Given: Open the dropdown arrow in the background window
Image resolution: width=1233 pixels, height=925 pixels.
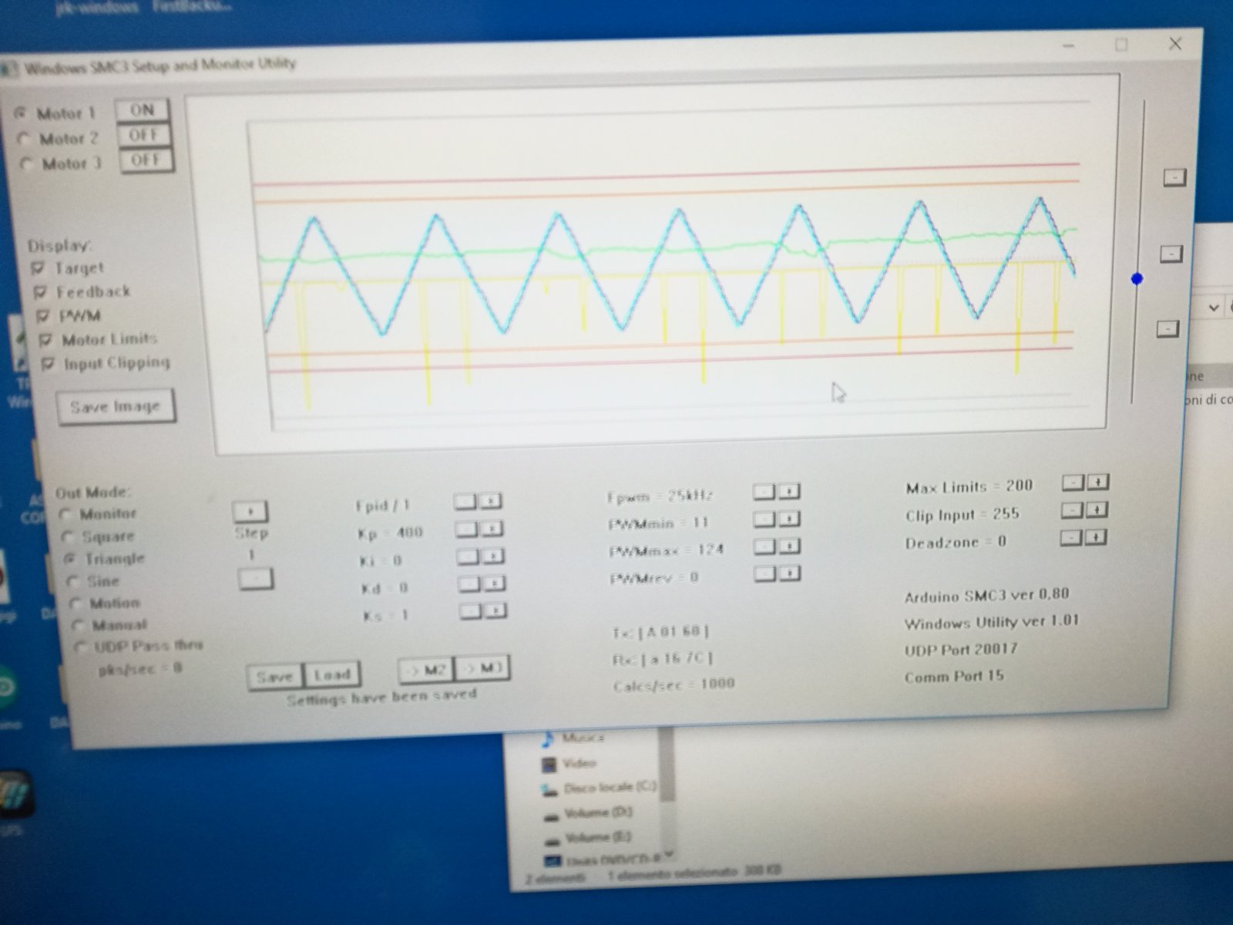Looking at the screenshot, I should tap(1214, 308).
